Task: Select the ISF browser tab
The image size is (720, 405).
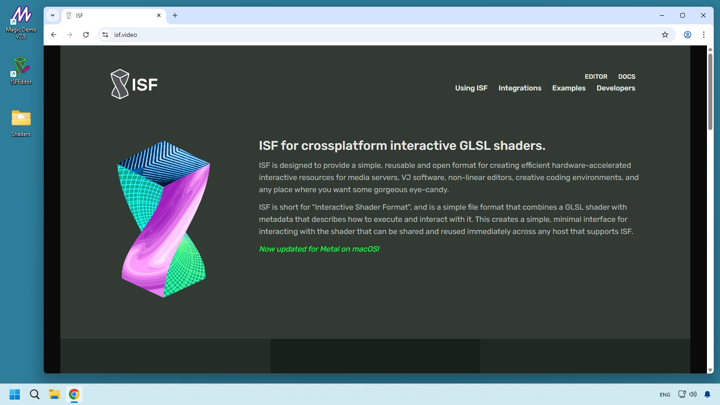Action: click(114, 15)
